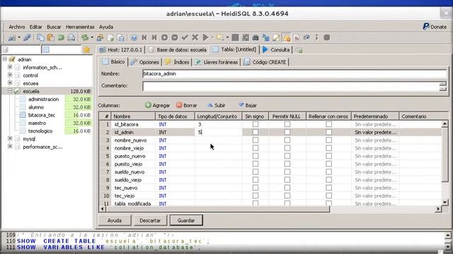This screenshot has width=453, height=254.
Task: Expand the mysql database node
Action: click(x=10, y=138)
